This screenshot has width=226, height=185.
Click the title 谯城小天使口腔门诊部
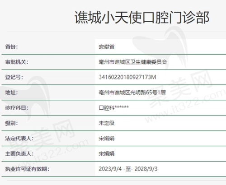click(142, 18)
